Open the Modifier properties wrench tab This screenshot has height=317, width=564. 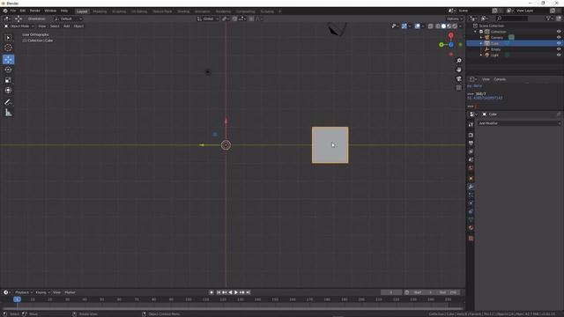pos(471,187)
